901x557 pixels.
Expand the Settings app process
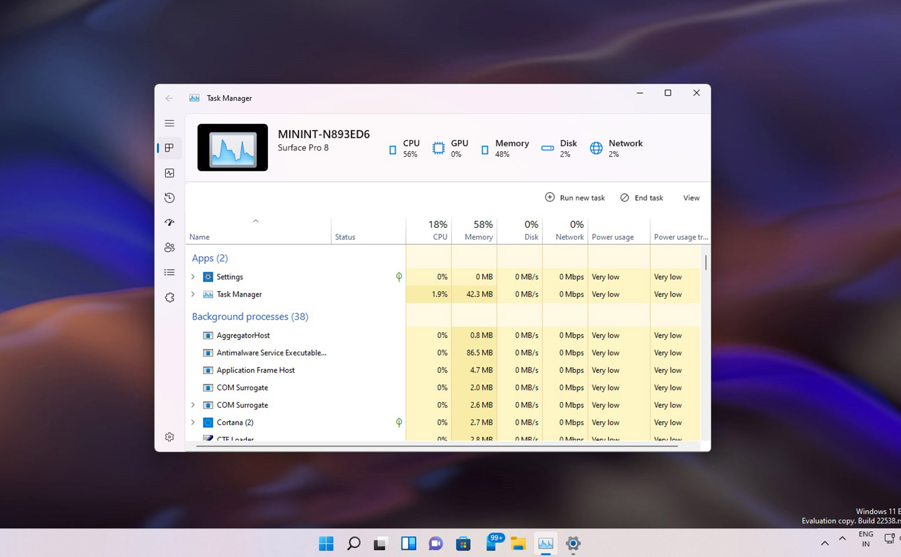tap(193, 277)
